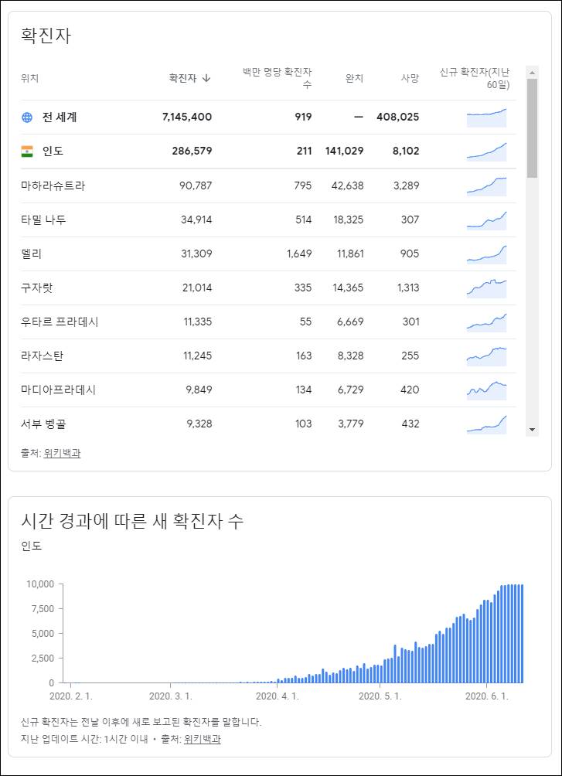The height and width of the screenshot is (776, 562).
Task: Click the 구자랏 sparkline chart
Action: coord(487,288)
